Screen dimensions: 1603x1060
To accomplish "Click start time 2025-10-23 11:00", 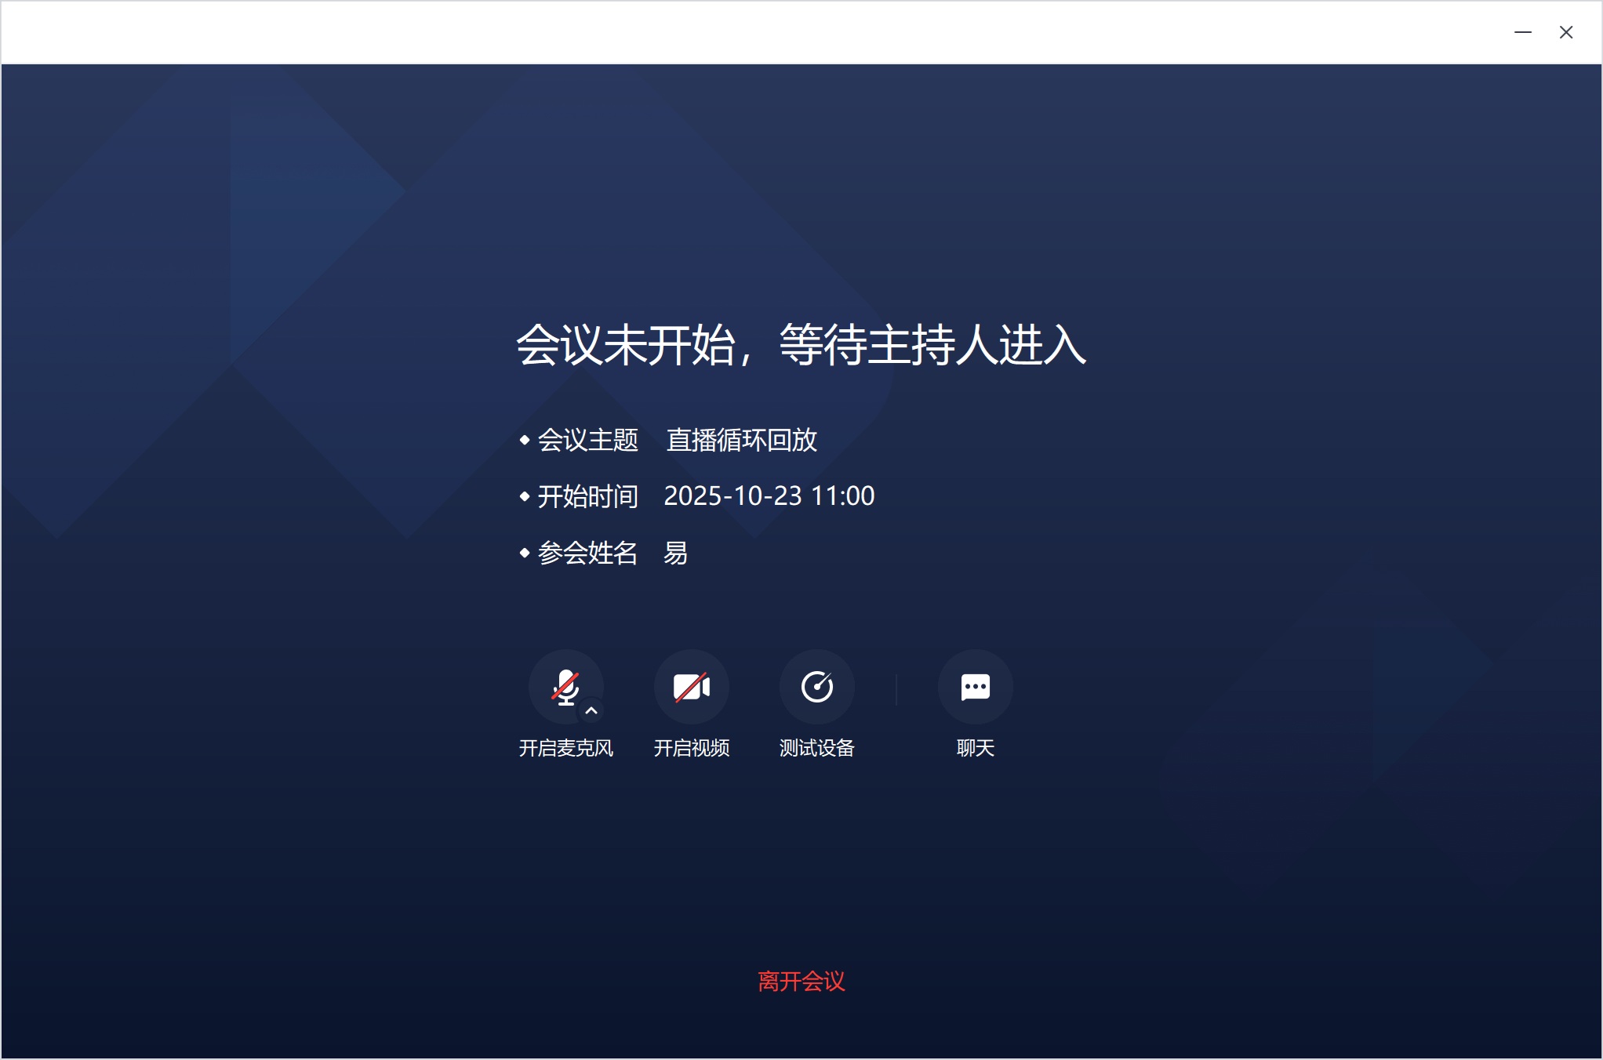I will tap(769, 496).
